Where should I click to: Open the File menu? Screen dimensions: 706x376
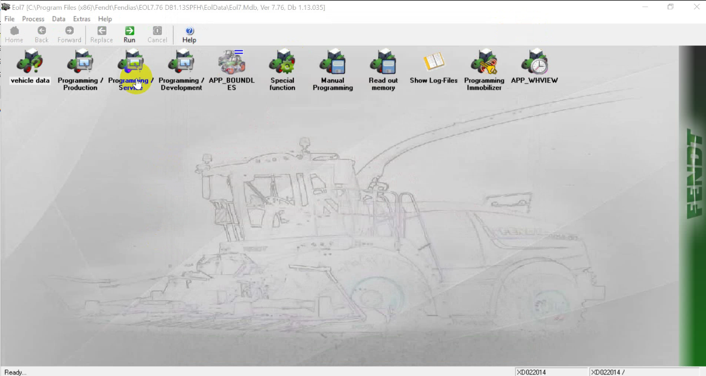[x=9, y=19]
